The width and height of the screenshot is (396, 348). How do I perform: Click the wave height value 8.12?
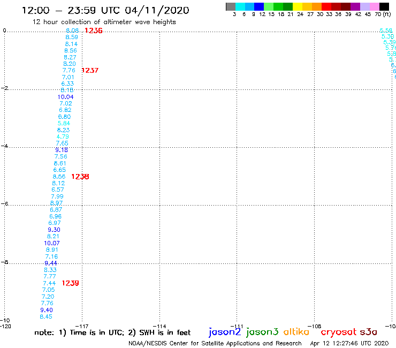pyautogui.click(x=58, y=183)
